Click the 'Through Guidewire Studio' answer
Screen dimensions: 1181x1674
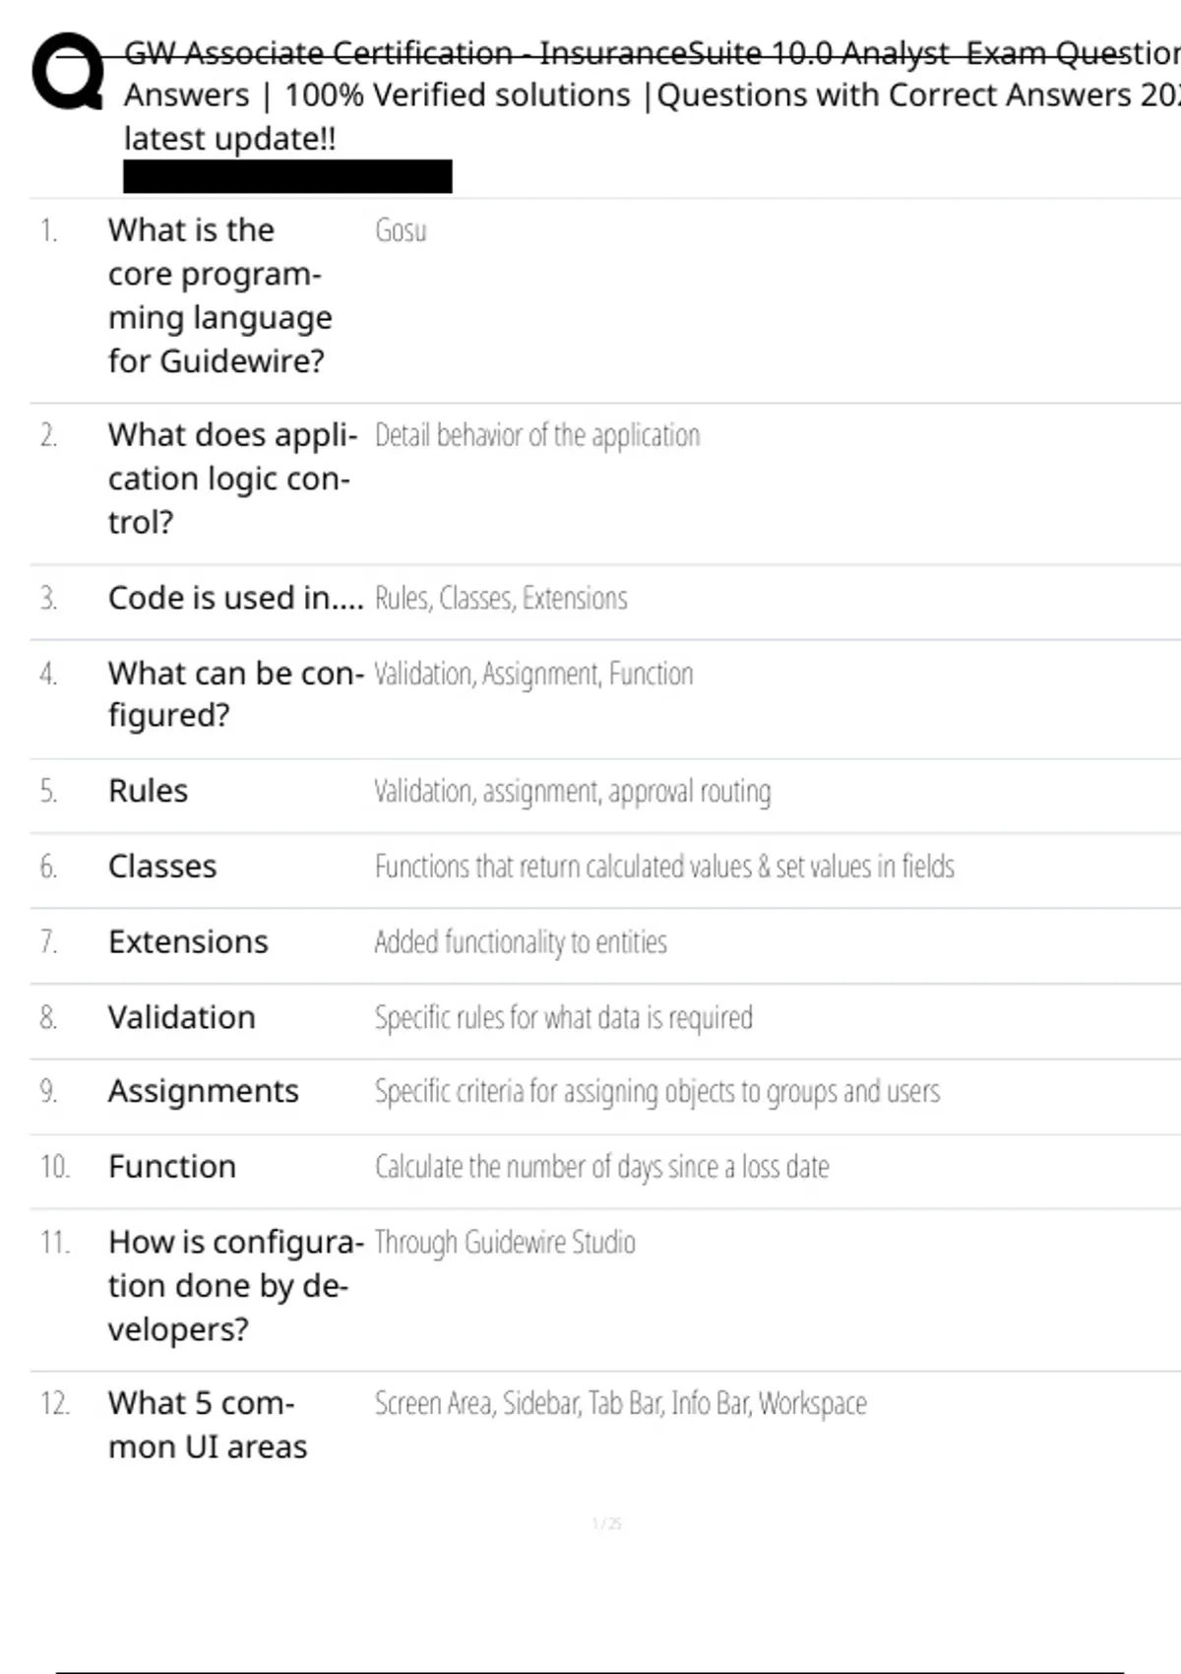(x=505, y=1243)
